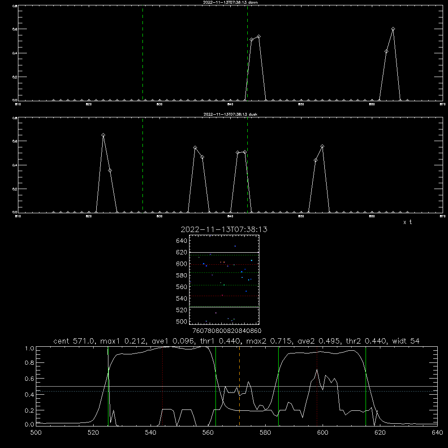Click the timestamp title above the small scatter map
The height and width of the screenshot is (448, 448).
pyautogui.click(x=224, y=229)
